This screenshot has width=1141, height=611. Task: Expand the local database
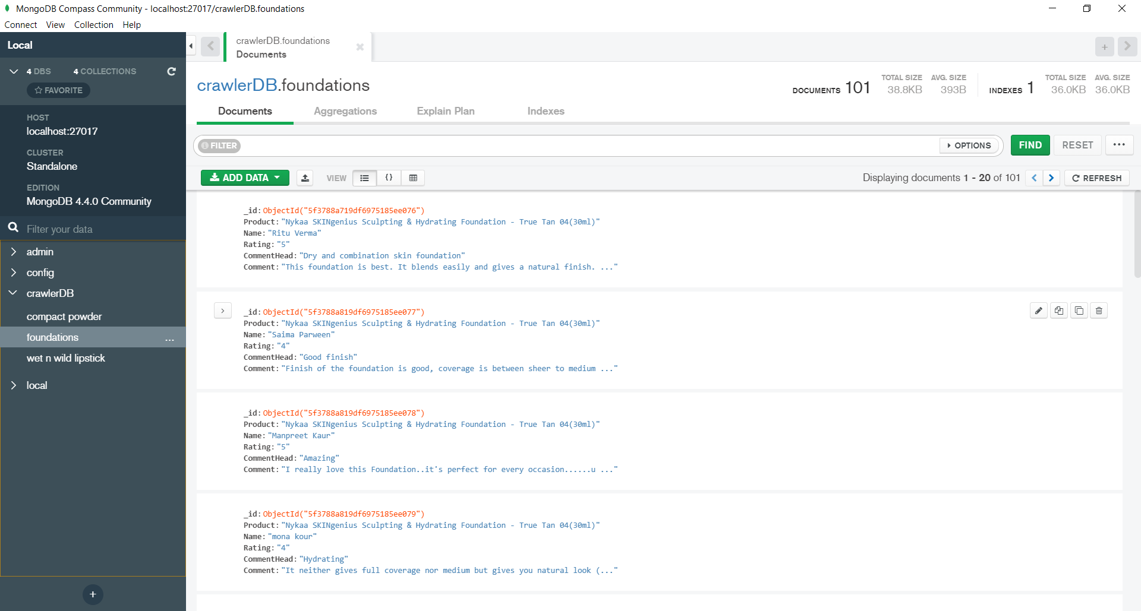click(14, 385)
